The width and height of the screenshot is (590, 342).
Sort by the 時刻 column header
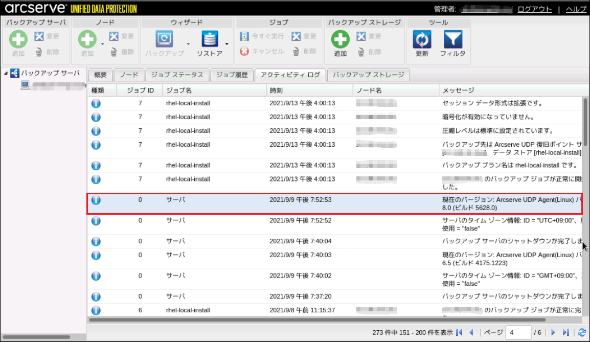point(310,90)
